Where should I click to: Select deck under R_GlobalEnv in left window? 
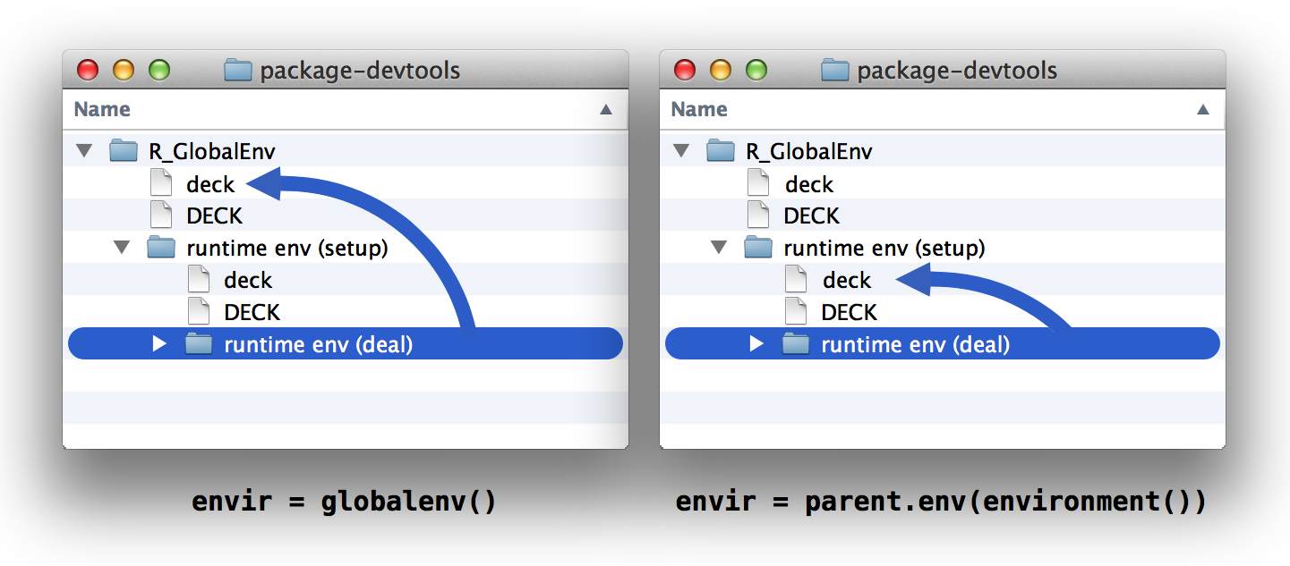pos(210,184)
